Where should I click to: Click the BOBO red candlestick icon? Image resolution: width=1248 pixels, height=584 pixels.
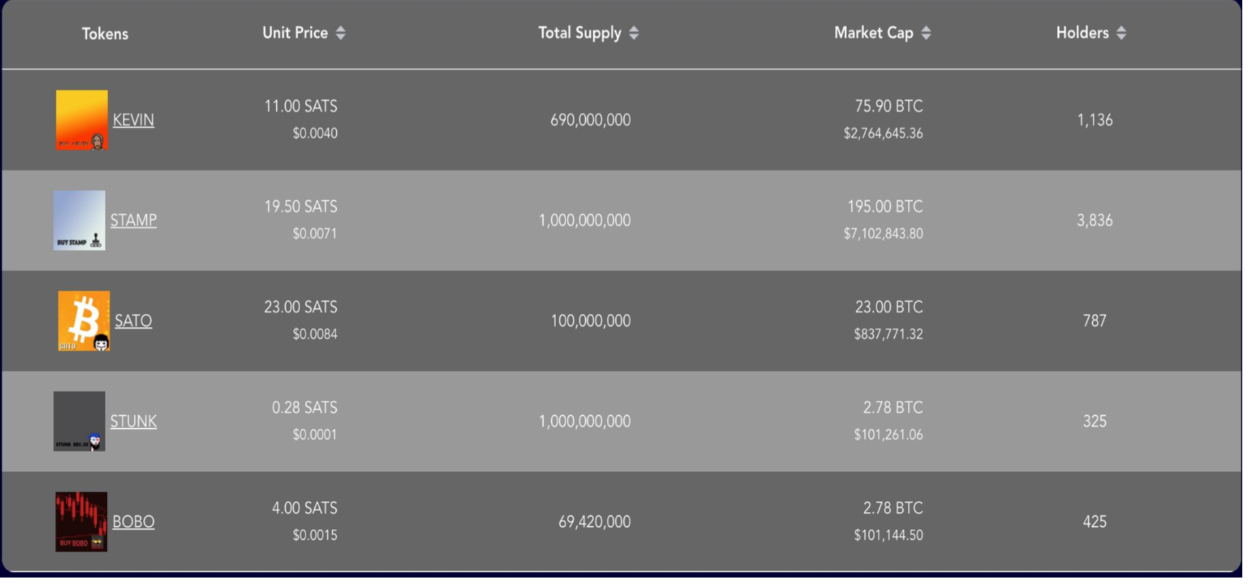pos(82,522)
